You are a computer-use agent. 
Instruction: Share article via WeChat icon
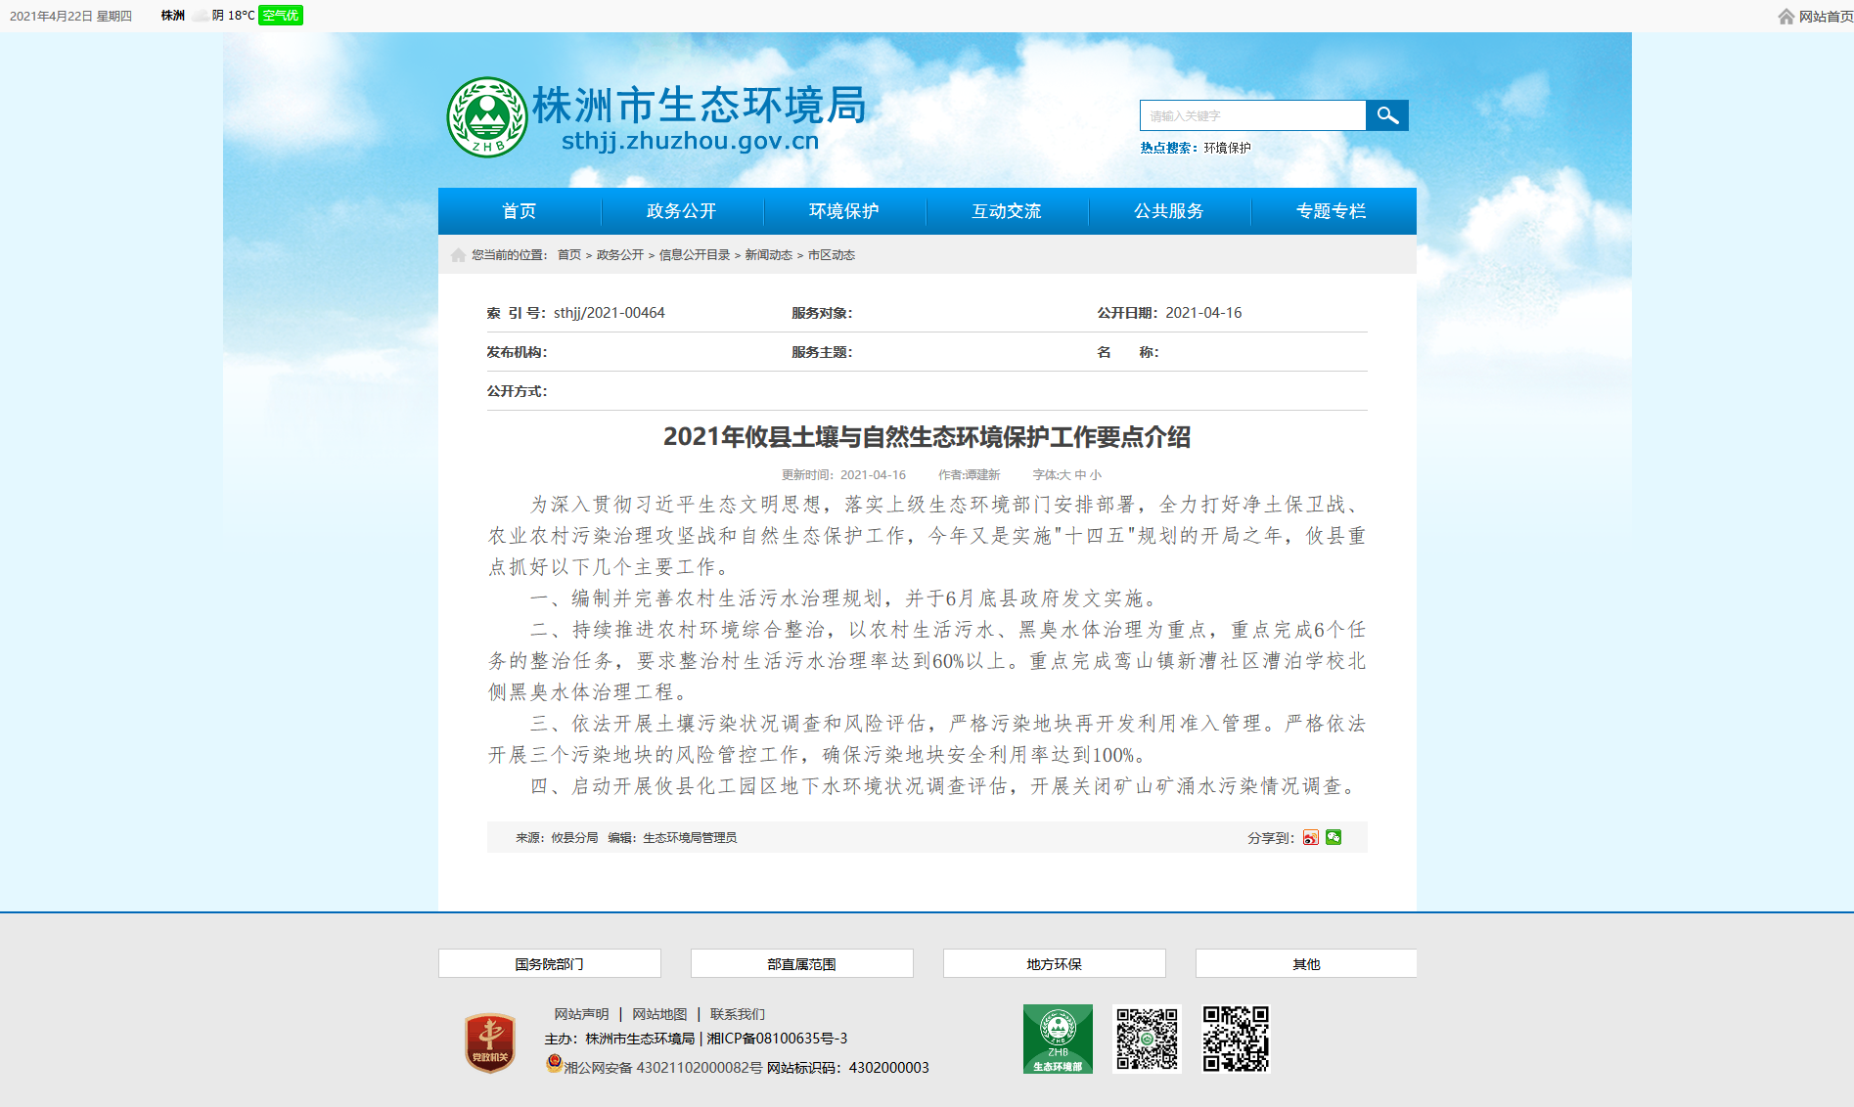[x=1334, y=838]
